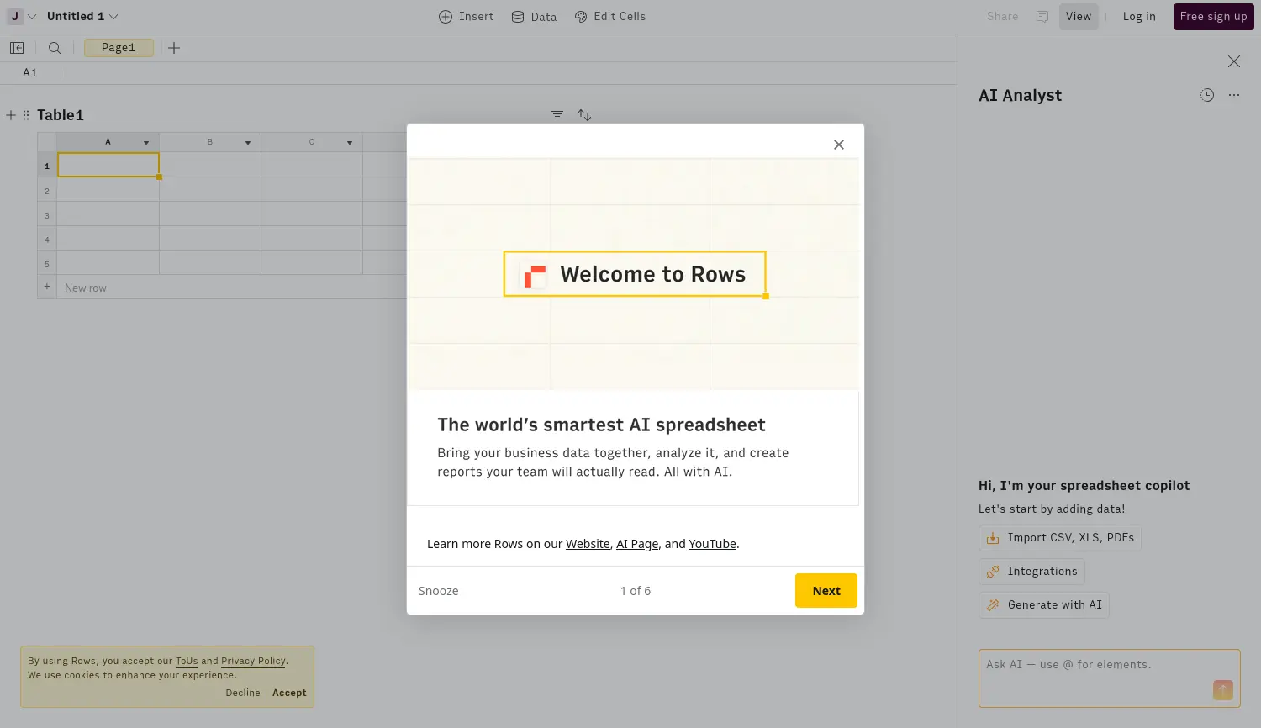Open the table filter icon

[x=557, y=115]
